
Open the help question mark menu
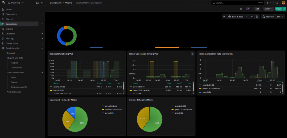pyautogui.click(x=277, y=3)
